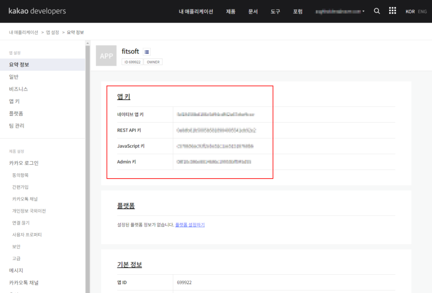
Task: Go to 내 애플리케이션 breadcrumb
Action: (x=24, y=32)
